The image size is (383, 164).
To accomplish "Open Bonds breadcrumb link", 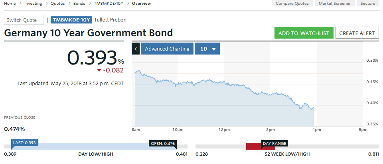I will 79,3.
